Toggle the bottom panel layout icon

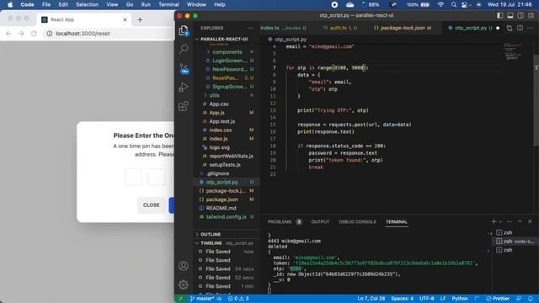[x=510, y=15]
